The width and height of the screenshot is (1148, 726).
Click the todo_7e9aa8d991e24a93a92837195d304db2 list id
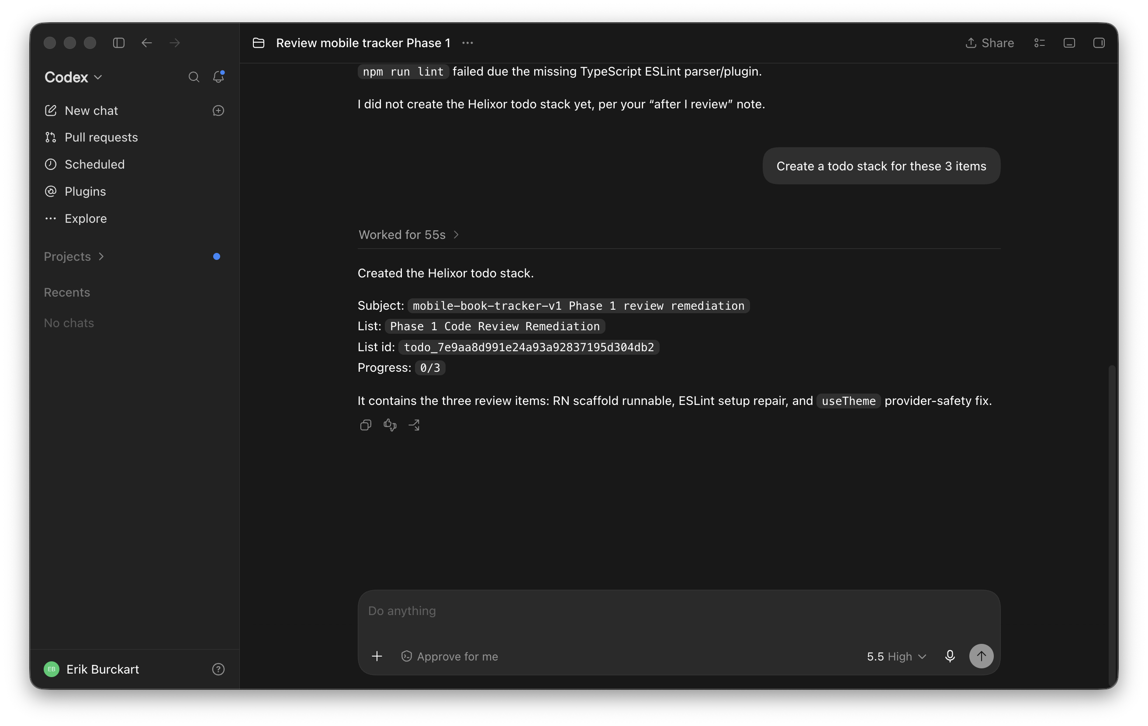click(529, 347)
